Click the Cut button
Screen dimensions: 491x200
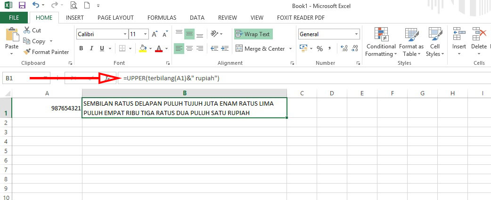33,30
